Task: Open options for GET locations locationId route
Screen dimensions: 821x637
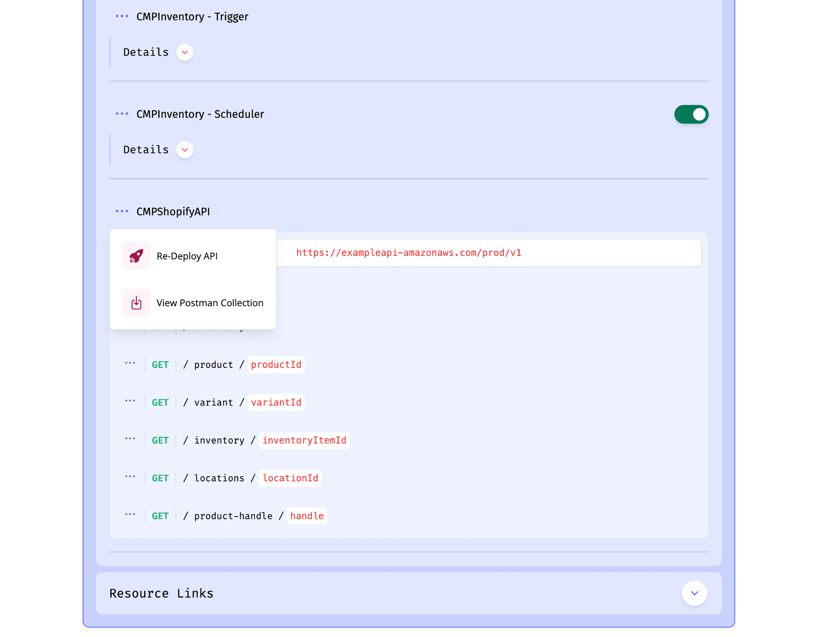Action: 130,477
